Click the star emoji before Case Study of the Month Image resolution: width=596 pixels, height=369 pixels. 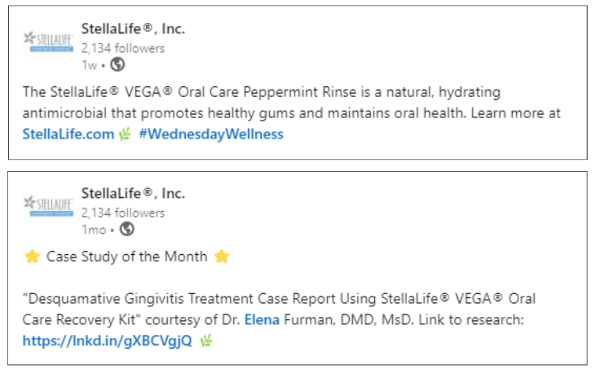pos(32,257)
